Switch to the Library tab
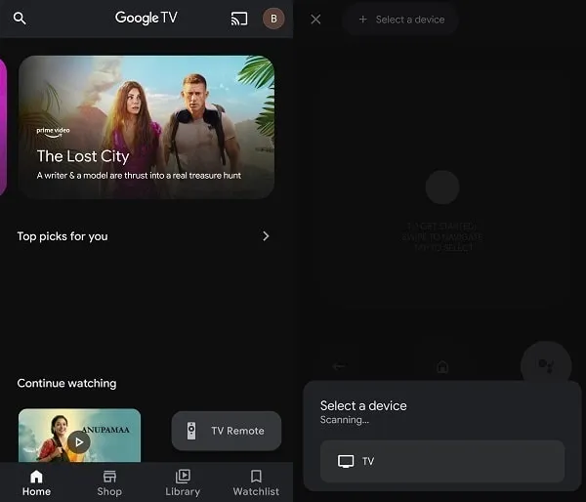Viewport: 586px width, 502px height. (x=183, y=482)
